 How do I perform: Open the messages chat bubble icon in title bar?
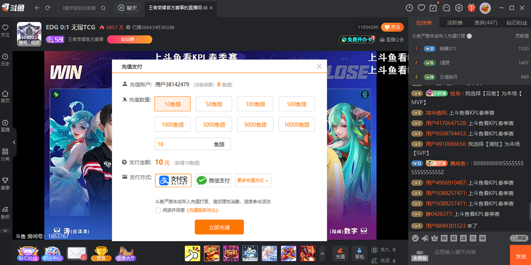446,8
